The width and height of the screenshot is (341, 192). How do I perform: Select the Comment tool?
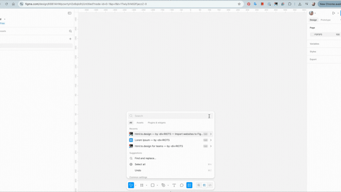point(182,185)
